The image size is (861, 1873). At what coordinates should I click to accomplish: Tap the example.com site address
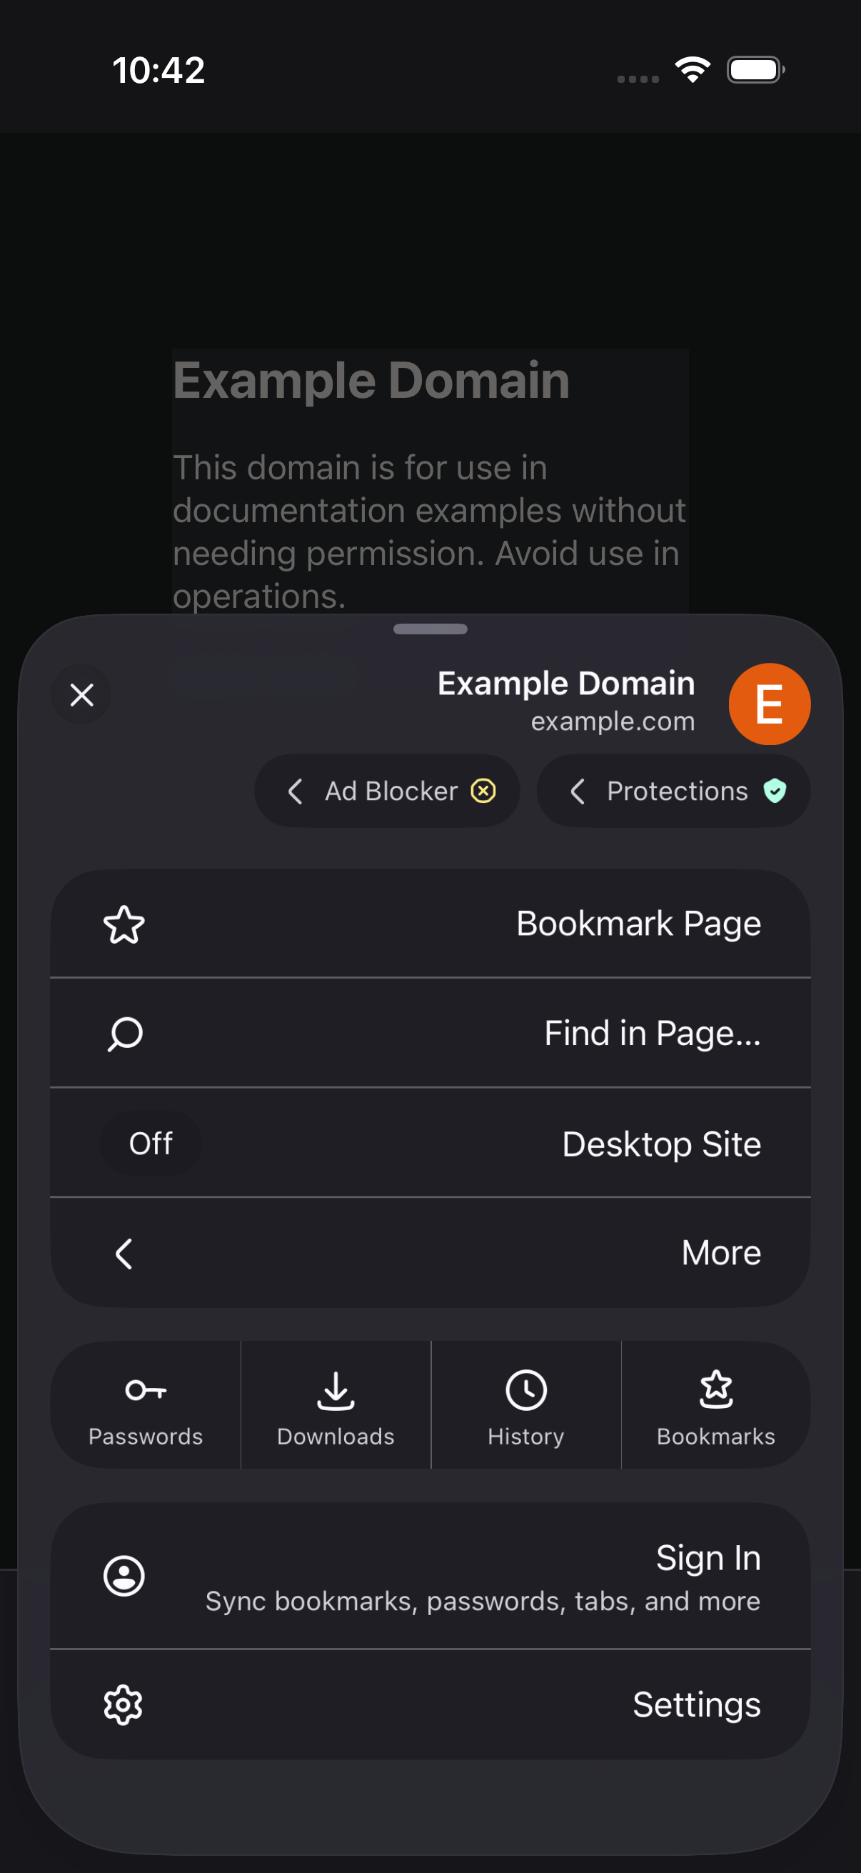pos(613,721)
